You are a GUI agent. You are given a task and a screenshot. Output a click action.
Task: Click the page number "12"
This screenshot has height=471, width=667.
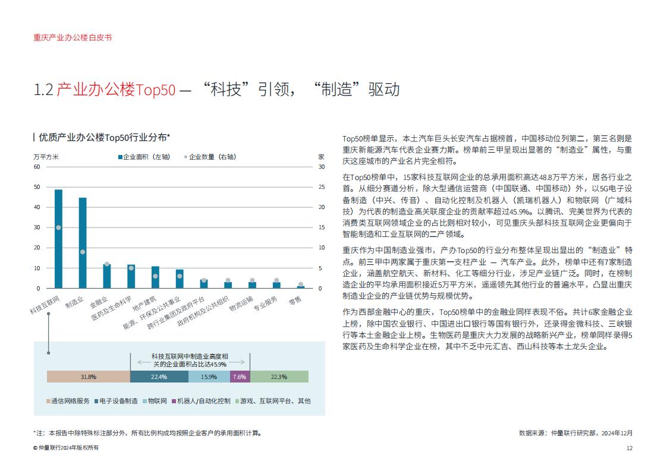coord(630,448)
